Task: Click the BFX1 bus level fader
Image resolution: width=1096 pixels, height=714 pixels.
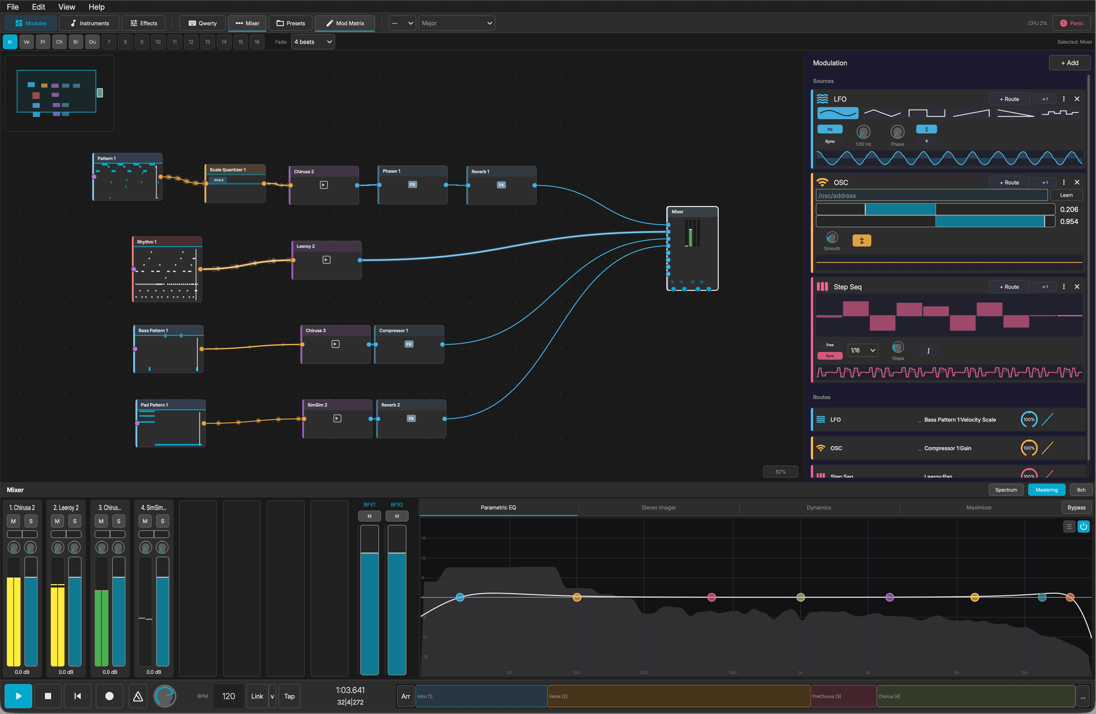Action: pyautogui.click(x=369, y=600)
